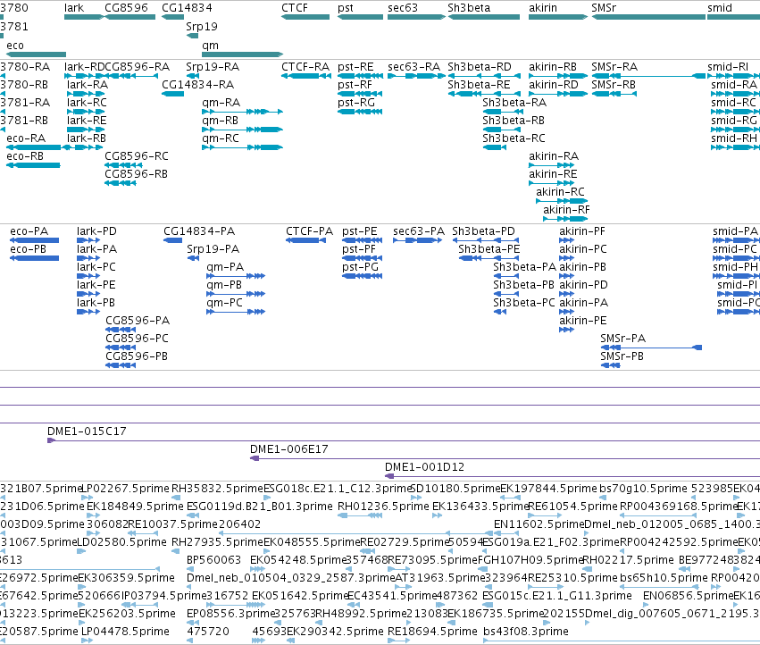Select transcript sec63-RA
The width and height of the screenshot is (760, 645).
[x=416, y=76]
